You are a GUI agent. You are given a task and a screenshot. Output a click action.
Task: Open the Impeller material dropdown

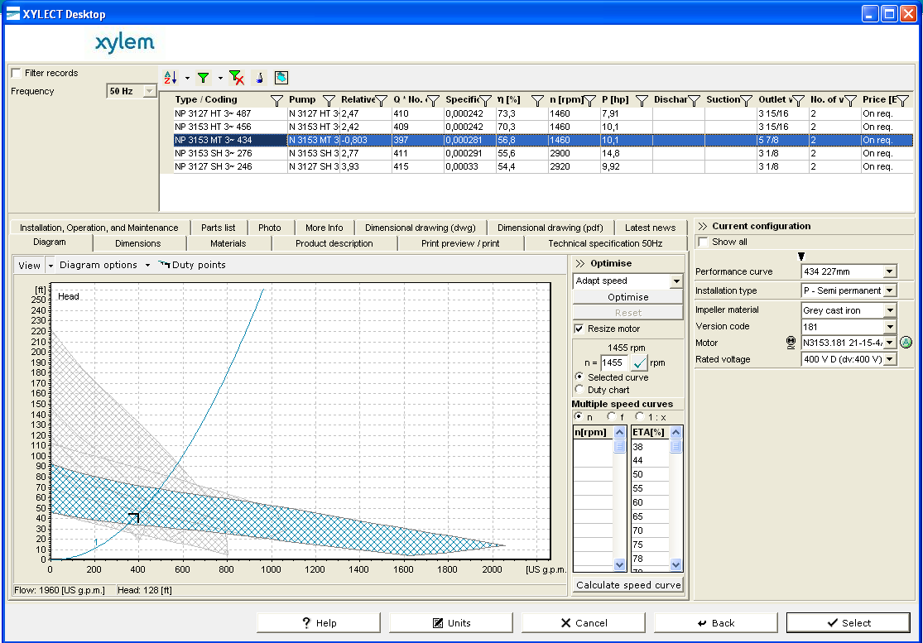(889, 310)
